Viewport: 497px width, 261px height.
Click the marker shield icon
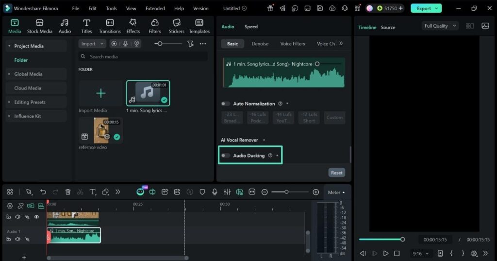coord(202,192)
